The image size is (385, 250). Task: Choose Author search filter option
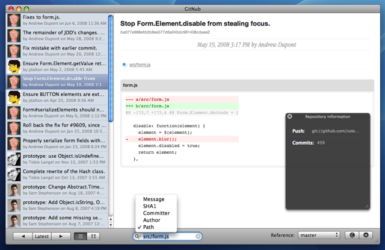click(152, 220)
